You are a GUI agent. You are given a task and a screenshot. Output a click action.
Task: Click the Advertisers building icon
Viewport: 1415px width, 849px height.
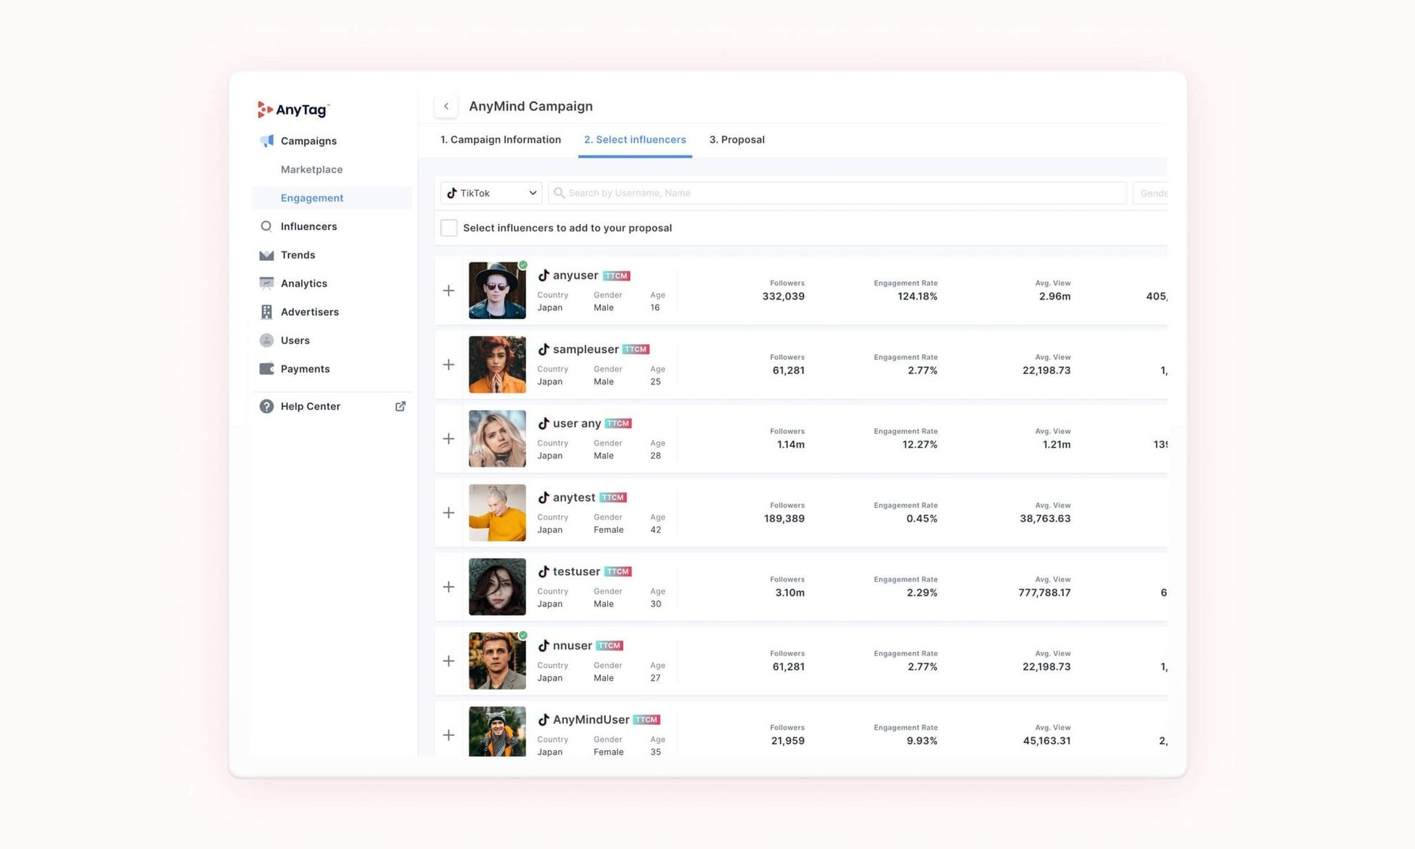point(267,311)
